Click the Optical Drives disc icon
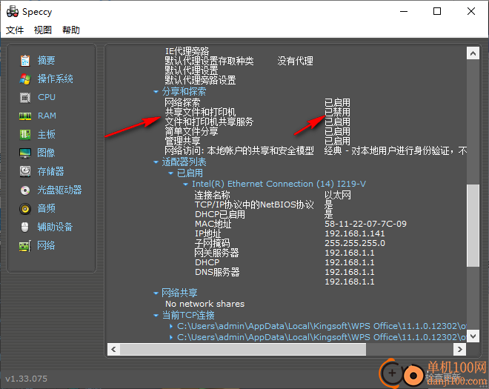 click(x=25, y=190)
